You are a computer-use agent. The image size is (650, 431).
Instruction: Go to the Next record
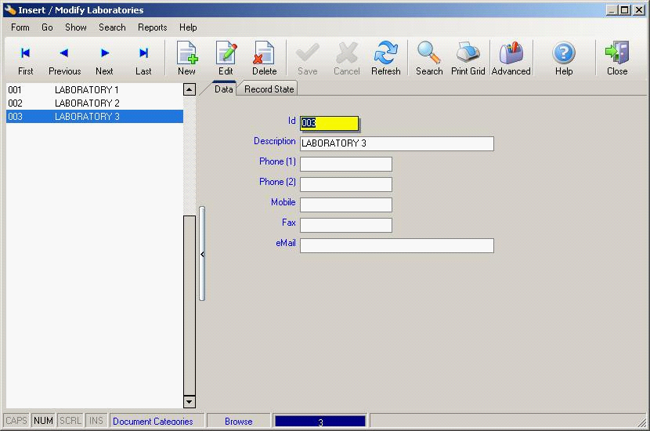[x=104, y=59]
